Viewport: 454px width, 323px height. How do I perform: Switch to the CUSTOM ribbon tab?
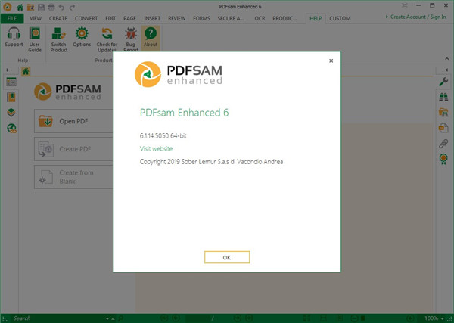tap(340, 18)
